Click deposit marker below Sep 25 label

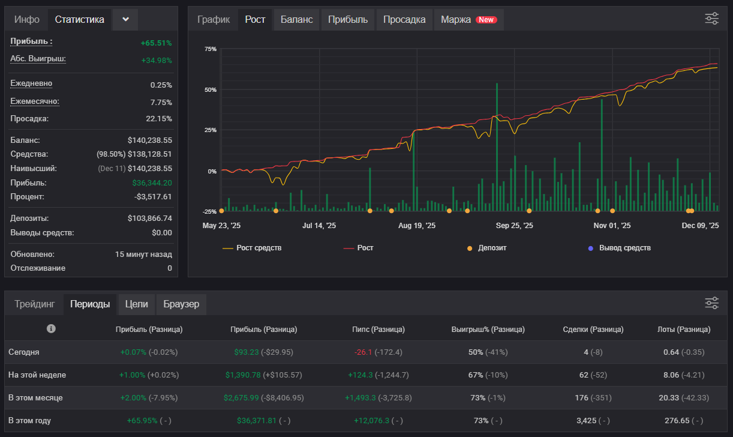pyautogui.click(x=529, y=211)
